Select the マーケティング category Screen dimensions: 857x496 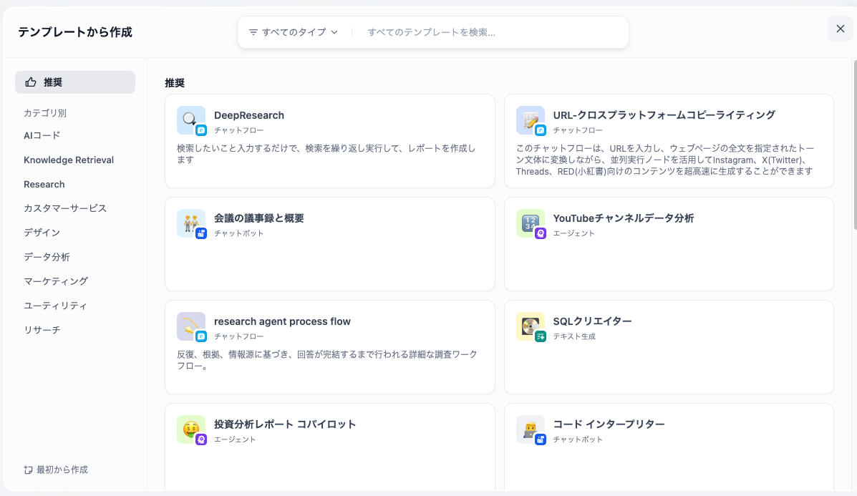pos(56,281)
